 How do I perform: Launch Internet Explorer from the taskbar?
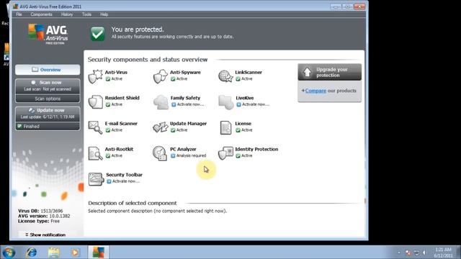click(x=31, y=253)
